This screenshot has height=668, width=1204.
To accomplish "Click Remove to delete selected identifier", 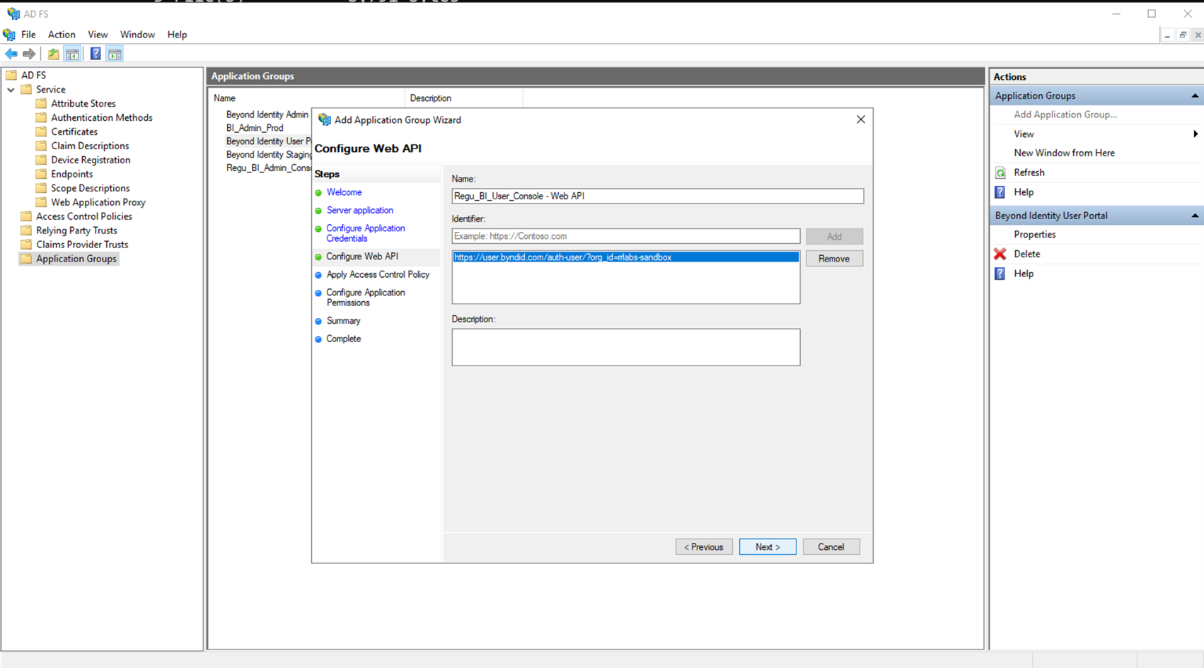I will click(x=833, y=259).
